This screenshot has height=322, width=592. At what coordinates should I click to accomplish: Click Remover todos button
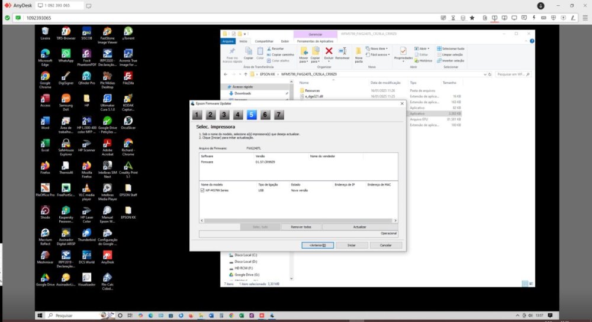coord(301,227)
